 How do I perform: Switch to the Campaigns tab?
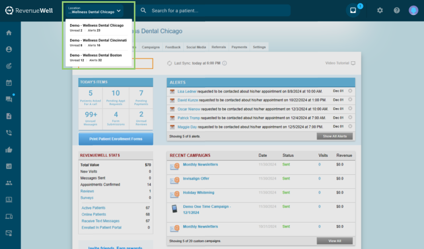151,47
